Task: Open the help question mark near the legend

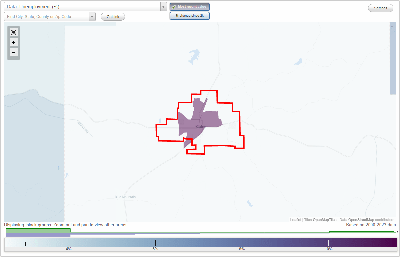Action: [397, 232]
